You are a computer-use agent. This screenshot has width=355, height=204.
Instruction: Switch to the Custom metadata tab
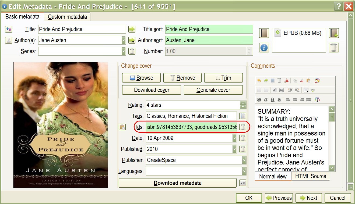[x=67, y=17]
